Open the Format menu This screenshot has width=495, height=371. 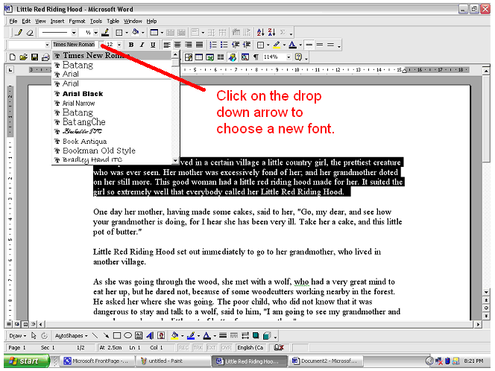[x=77, y=22]
